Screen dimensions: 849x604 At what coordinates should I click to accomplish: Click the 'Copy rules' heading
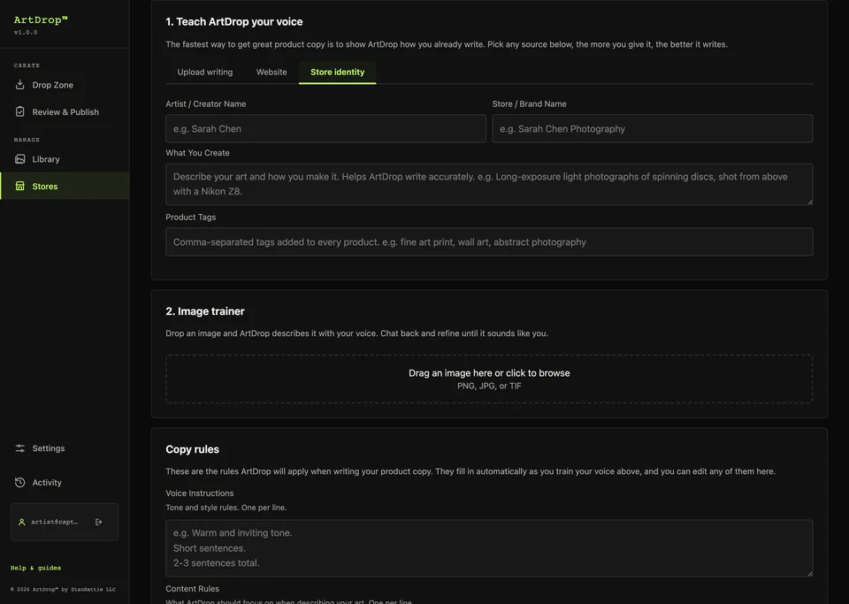click(192, 449)
